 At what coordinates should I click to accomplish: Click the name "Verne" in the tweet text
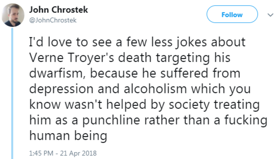tap(46, 58)
